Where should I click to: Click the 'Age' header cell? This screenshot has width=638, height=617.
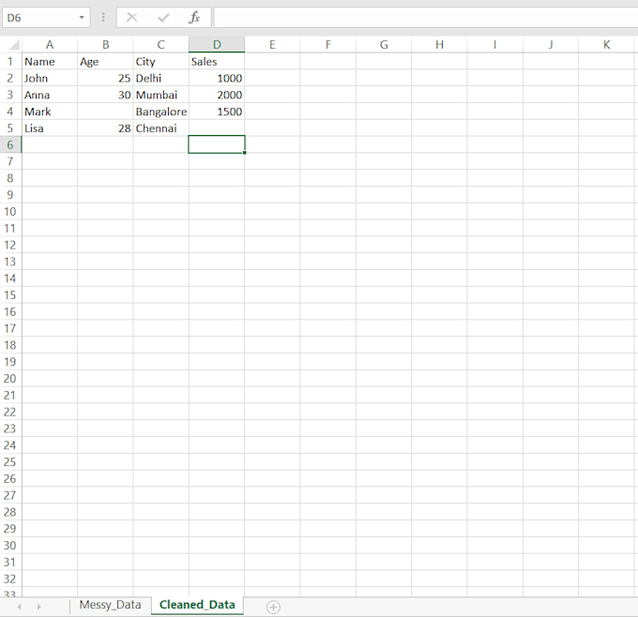pyautogui.click(x=105, y=61)
